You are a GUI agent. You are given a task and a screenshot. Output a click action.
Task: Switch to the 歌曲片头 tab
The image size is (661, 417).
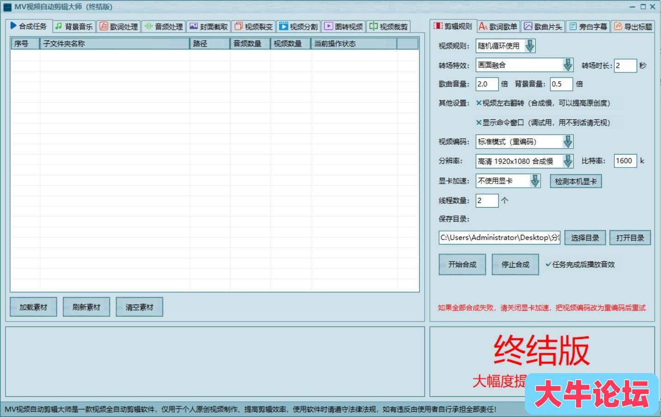(x=543, y=27)
